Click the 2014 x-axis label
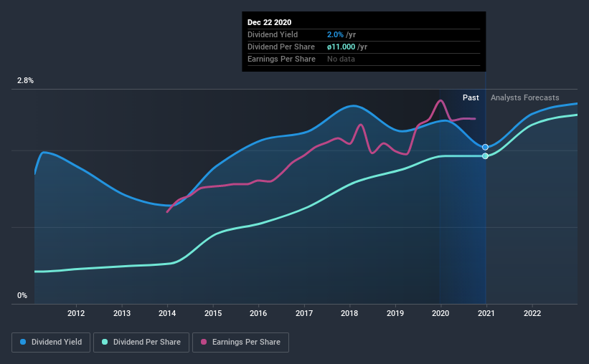589x364 pixels. 167,313
